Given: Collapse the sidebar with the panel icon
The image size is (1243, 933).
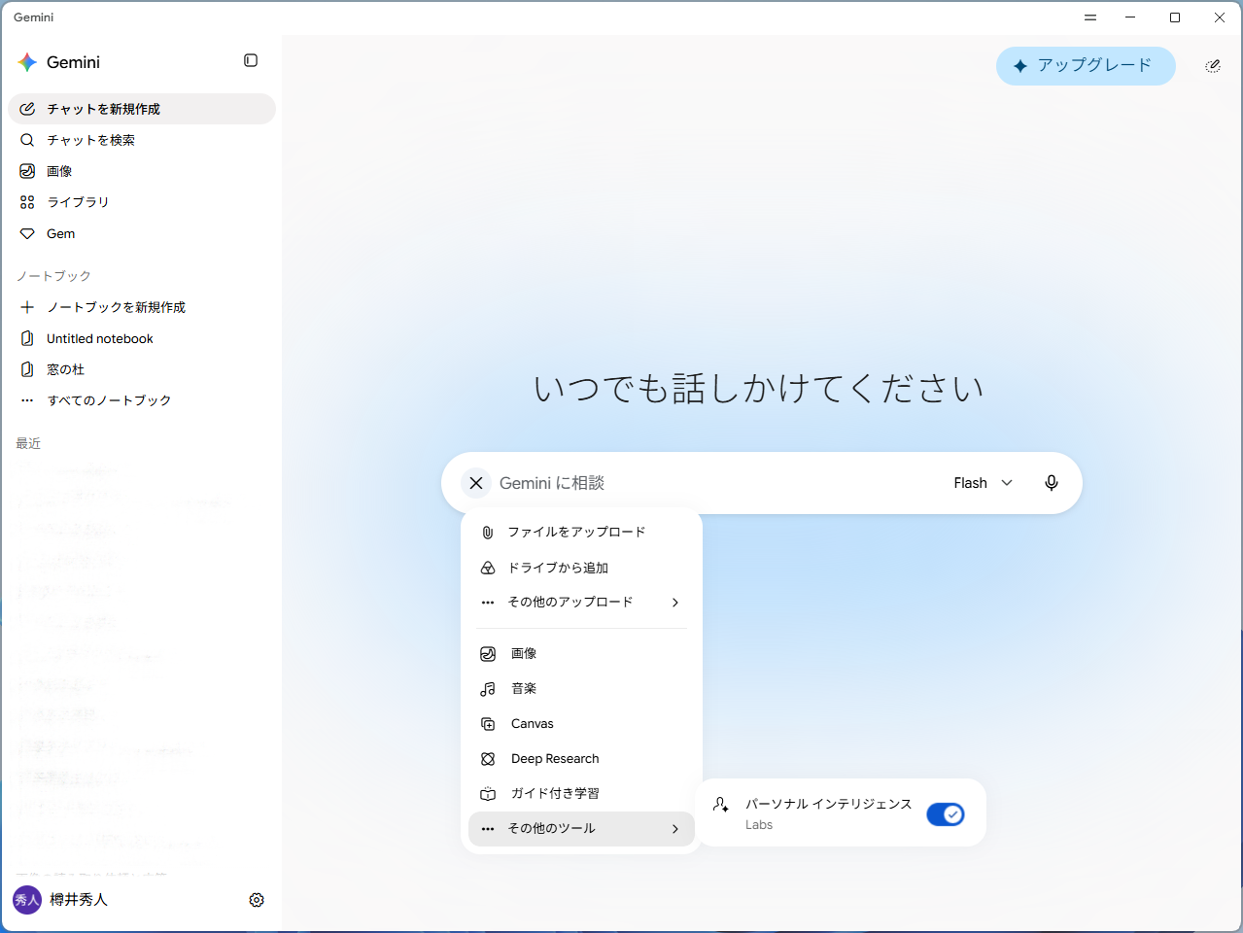Looking at the screenshot, I should pyautogui.click(x=251, y=60).
